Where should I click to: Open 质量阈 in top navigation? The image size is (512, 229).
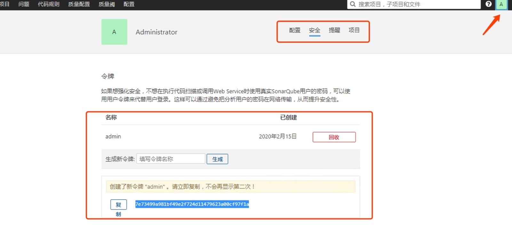pyautogui.click(x=107, y=4)
